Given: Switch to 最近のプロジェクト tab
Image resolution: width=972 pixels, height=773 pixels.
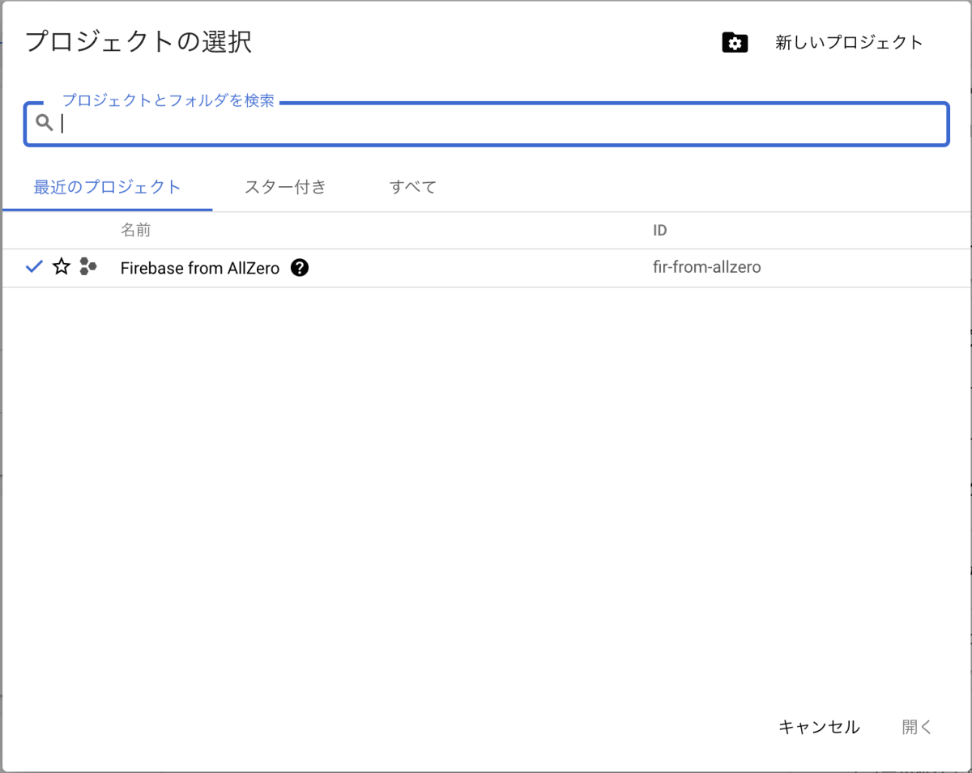Looking at the screenshot, I should click(x=107, y=187).
